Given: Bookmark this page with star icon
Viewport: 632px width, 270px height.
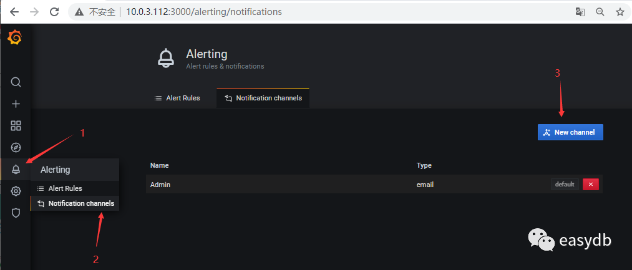Looking at the screenshot, I should click(x=620, y=12).
